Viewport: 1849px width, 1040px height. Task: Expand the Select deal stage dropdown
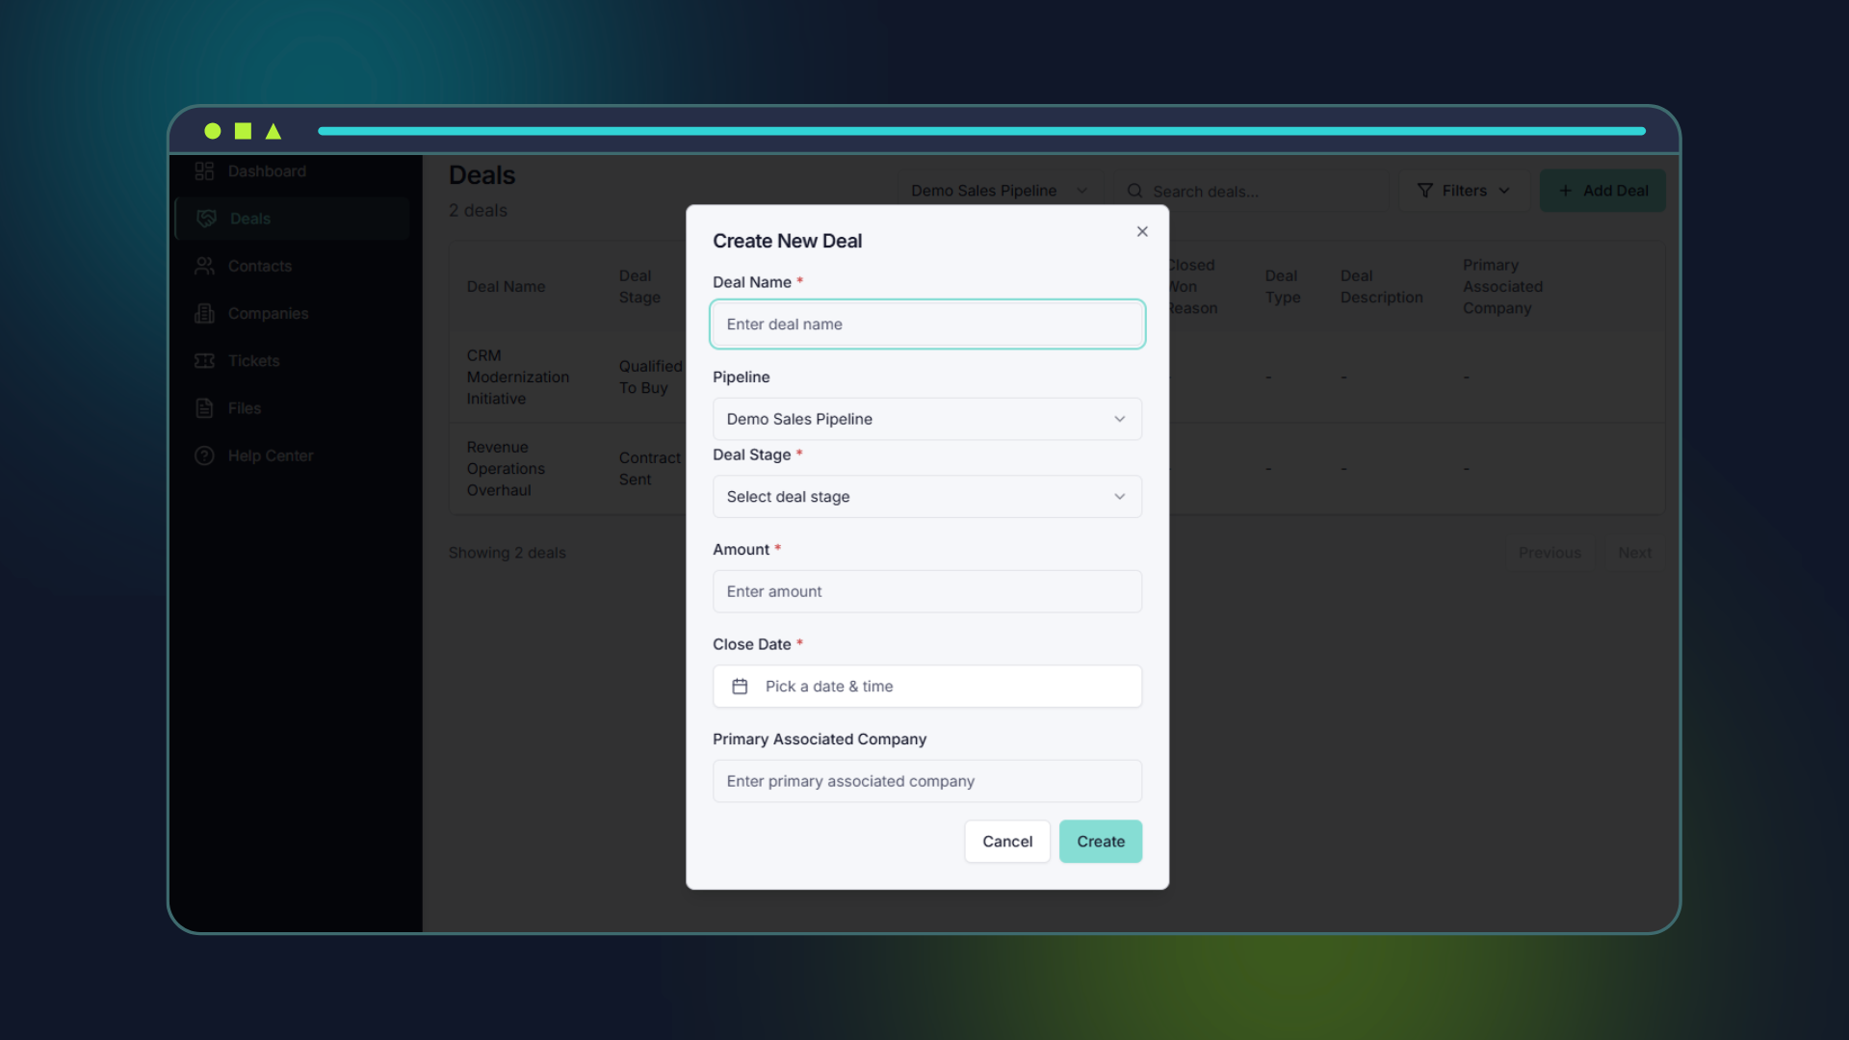pos(926,496)
